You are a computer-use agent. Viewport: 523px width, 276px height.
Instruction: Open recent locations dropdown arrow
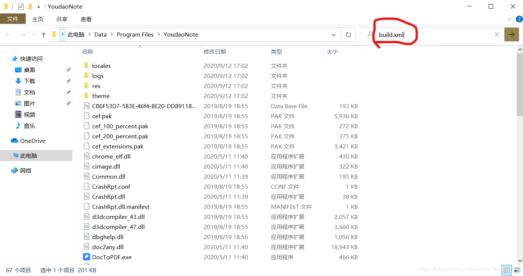(x=33, y=35)
